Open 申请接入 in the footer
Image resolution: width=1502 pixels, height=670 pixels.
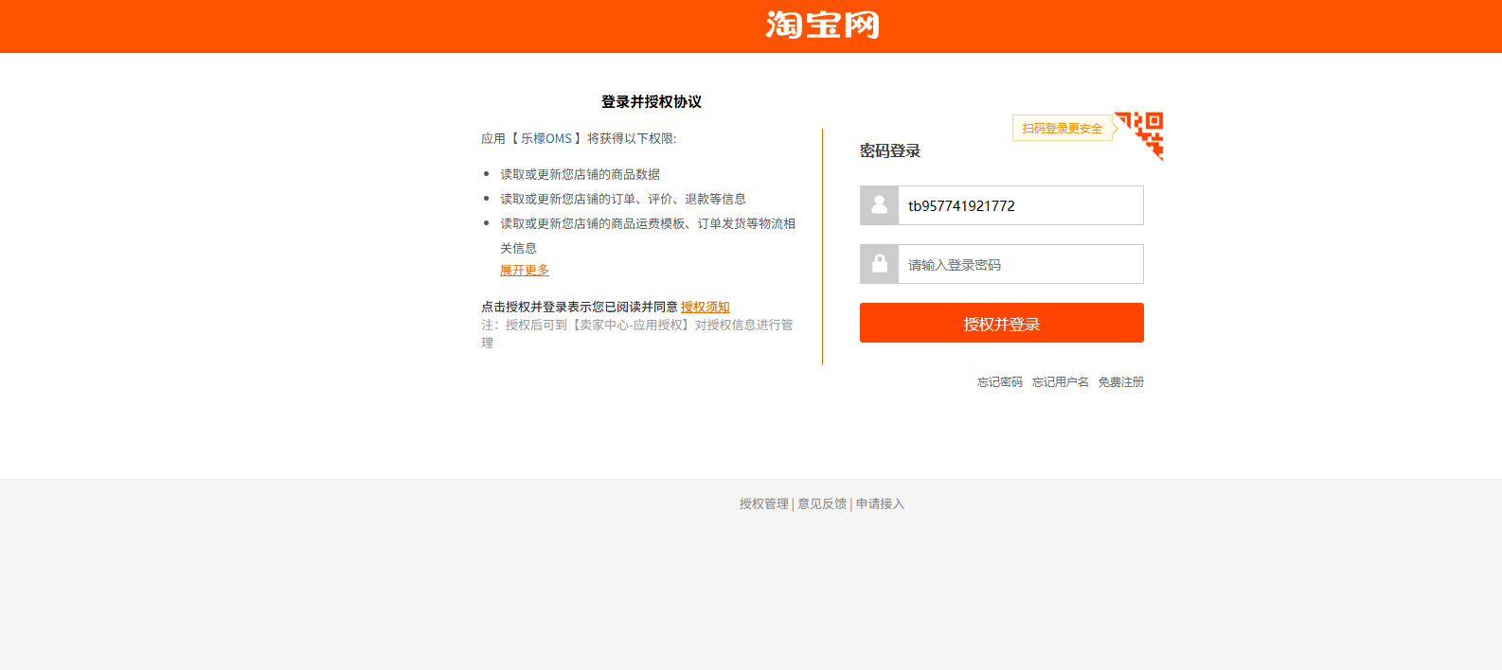click(x=881, y=504)
